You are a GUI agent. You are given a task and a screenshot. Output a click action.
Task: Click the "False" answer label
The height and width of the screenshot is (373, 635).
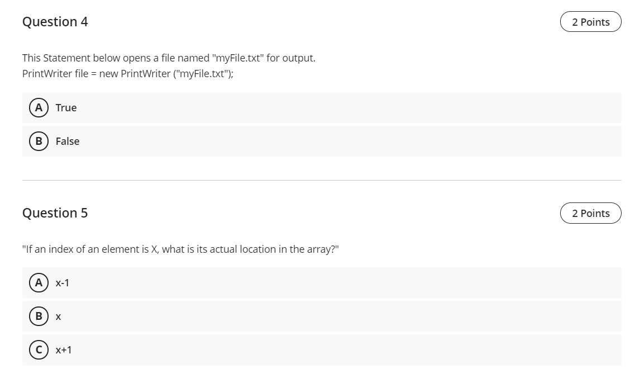[68, 141]
